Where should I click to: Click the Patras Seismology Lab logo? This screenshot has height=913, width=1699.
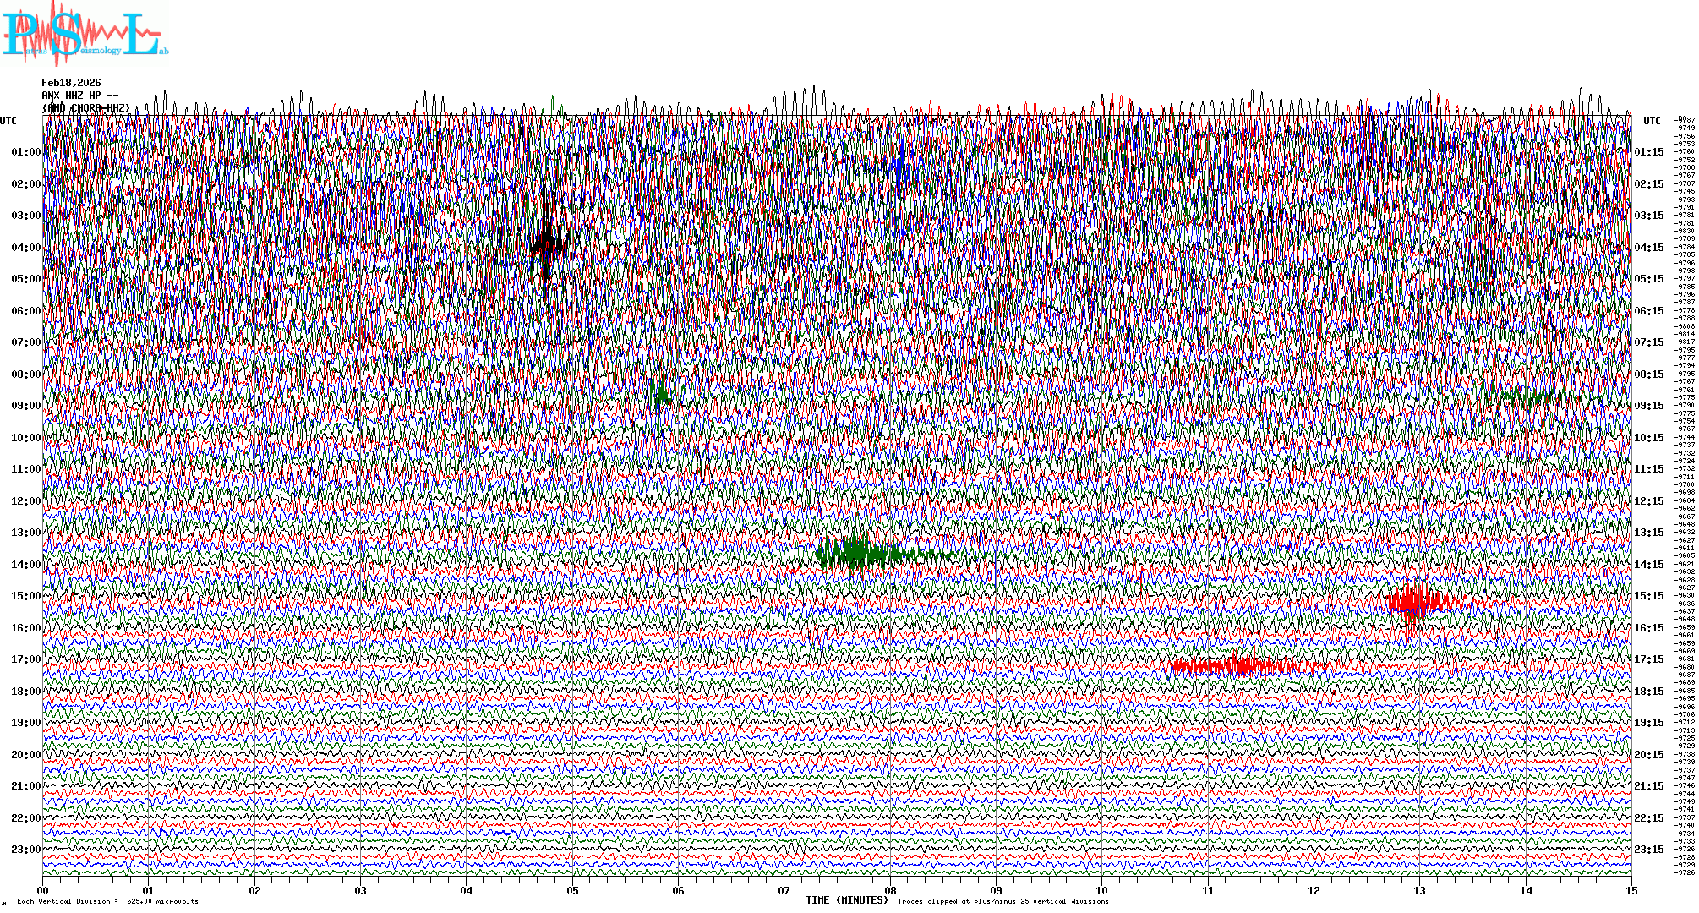(x=83, y=36)
